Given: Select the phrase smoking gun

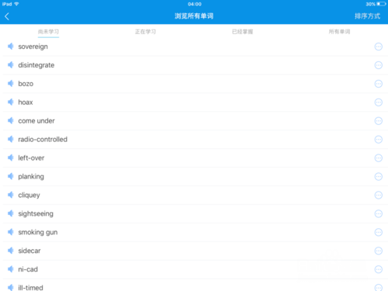Looking at the screenshot, I should click(x=38, y=233).
